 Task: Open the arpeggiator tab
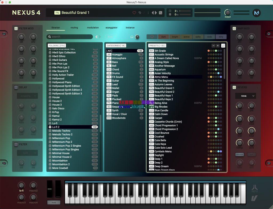(x=111, y=27)
